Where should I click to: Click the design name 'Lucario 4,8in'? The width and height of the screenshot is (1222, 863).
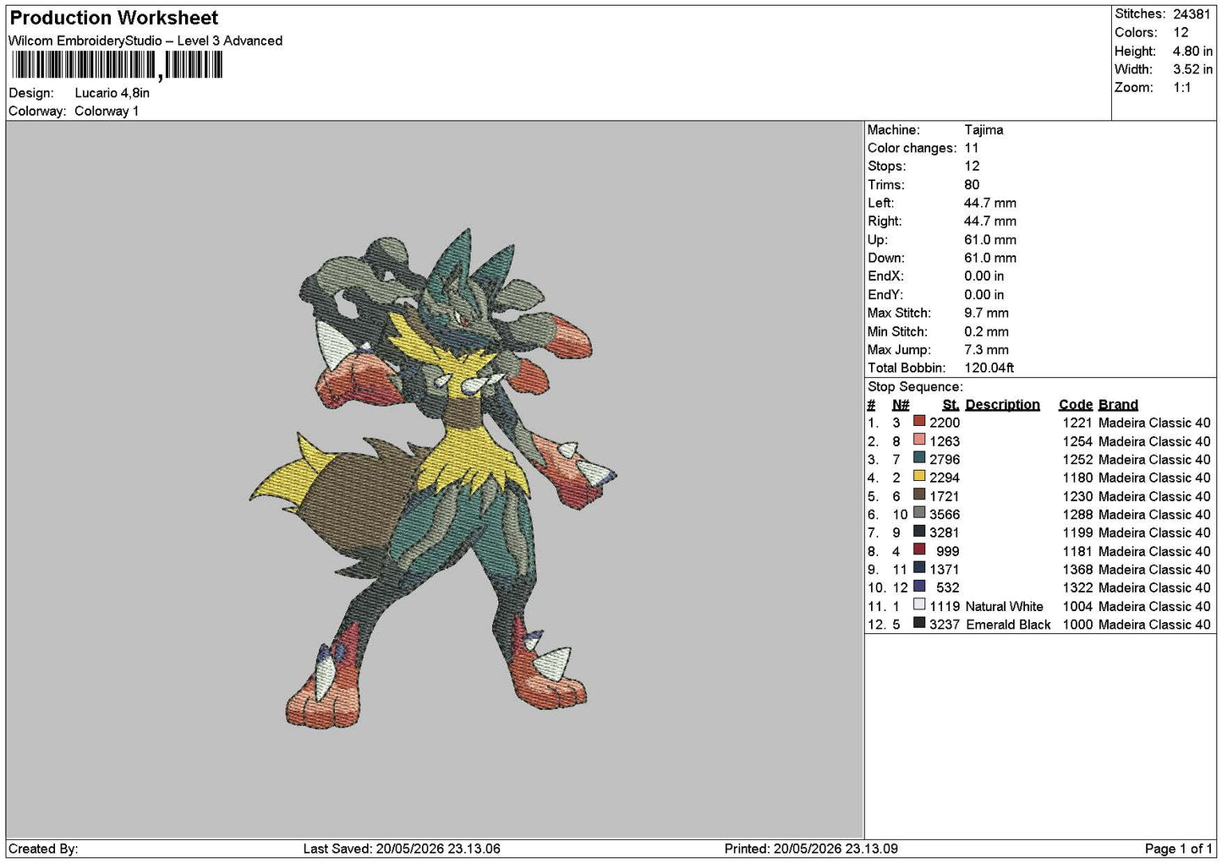[x=112, y=93]
